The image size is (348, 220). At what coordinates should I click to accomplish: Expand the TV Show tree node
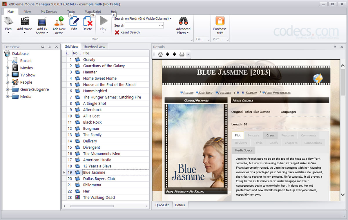click(x=7, y=75)
